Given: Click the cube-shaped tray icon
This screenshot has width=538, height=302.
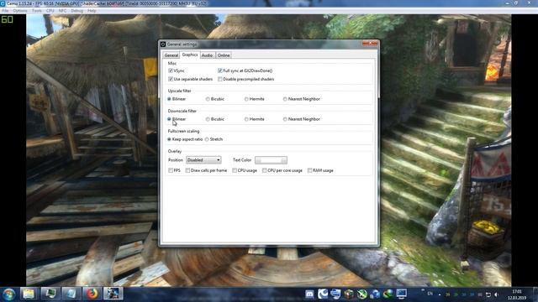Looking at the screenshot, I should pyautogui.click(x=349, y=294).
